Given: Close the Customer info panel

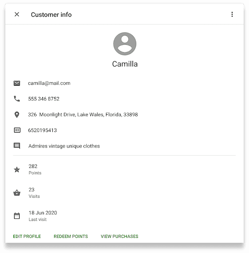Looking at the screenshot, I should 17,14.
